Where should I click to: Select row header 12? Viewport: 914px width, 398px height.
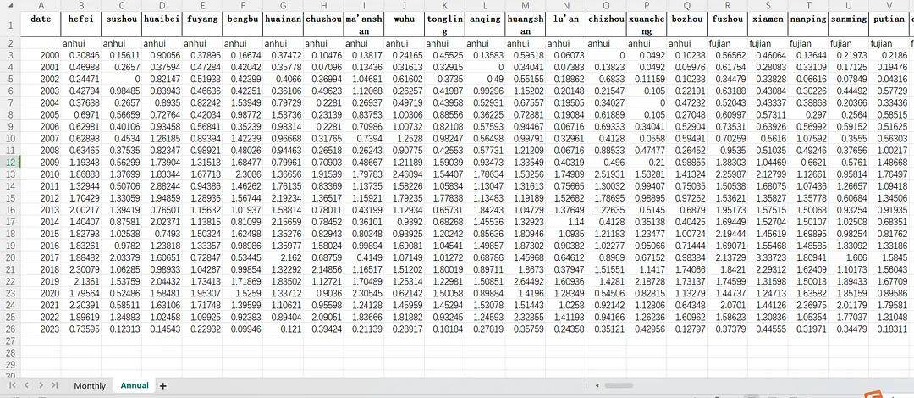click(10, 161)
